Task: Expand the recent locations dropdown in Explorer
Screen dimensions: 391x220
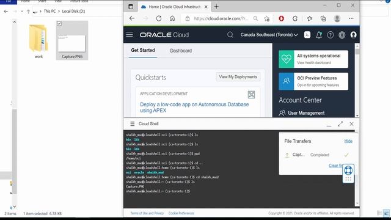Action: 22,11
